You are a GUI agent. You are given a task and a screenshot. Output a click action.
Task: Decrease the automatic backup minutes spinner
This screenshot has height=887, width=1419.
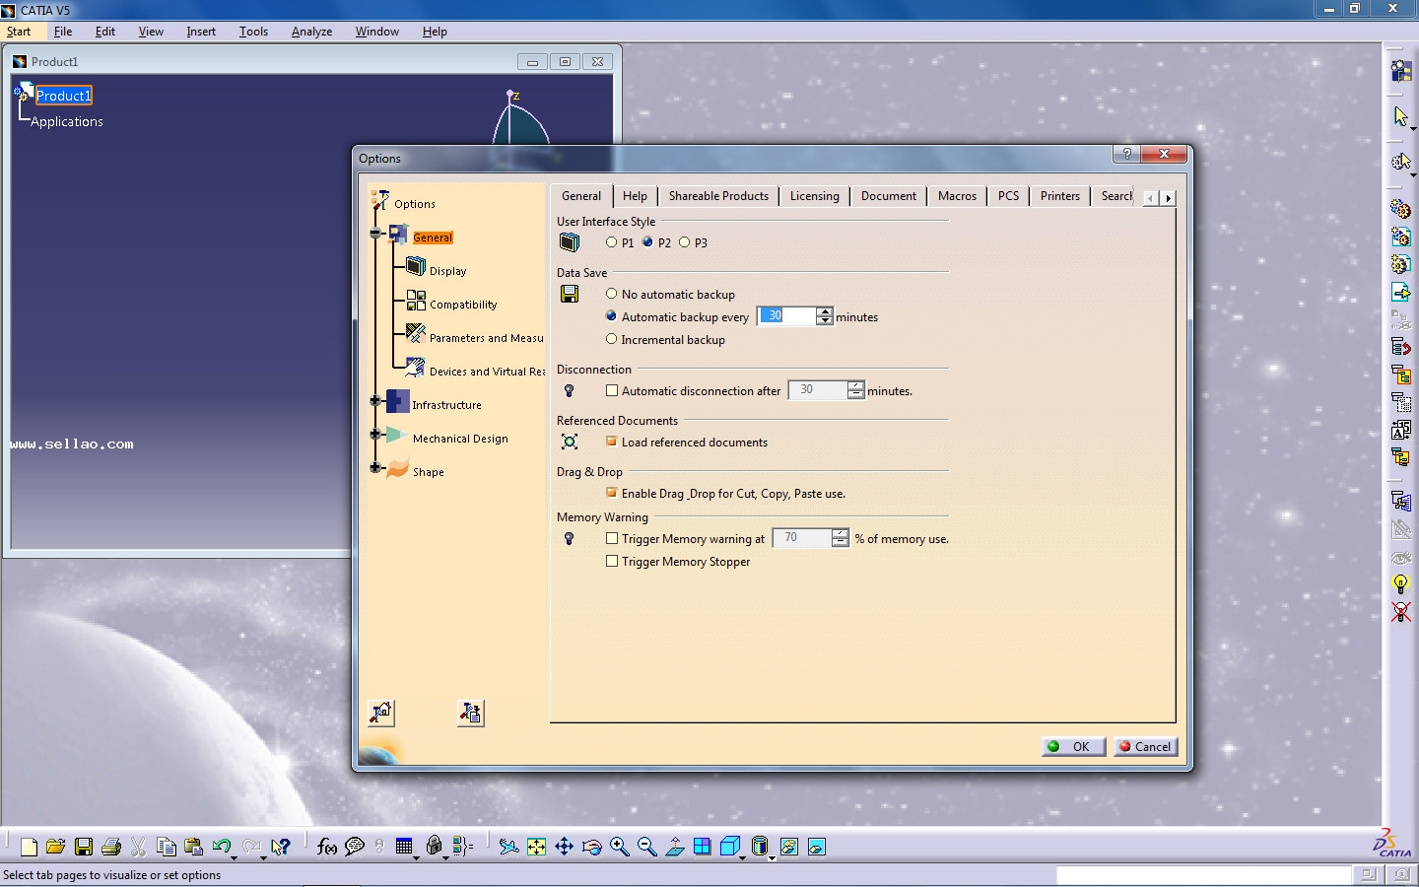pos(825,321)
